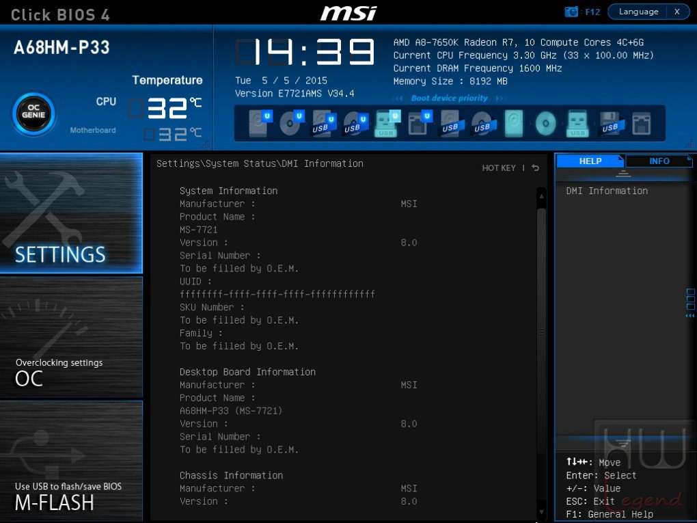Select the legacy USB CD/DVD boot icon

[483, 123]
